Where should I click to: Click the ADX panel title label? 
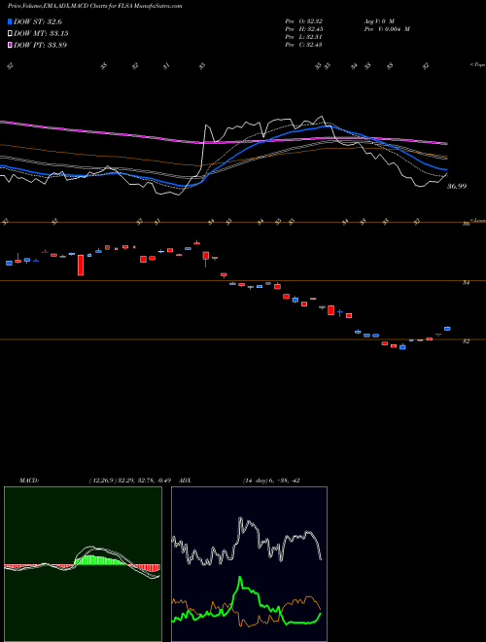[186, 481]
